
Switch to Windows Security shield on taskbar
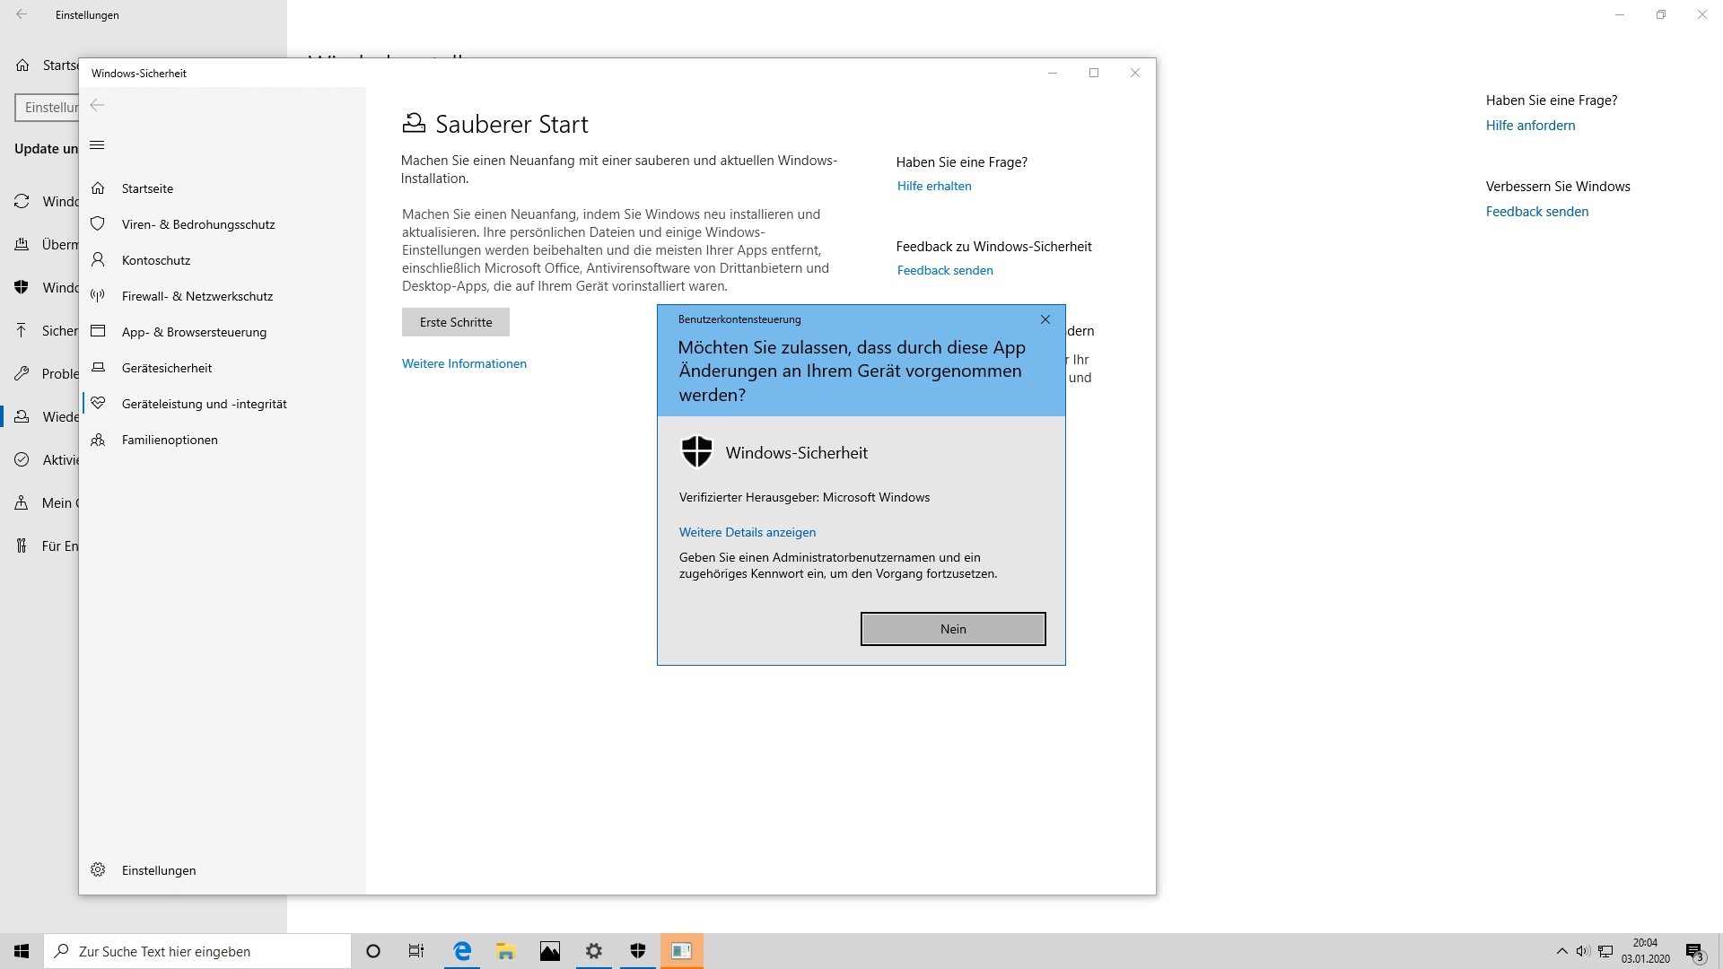638,951
